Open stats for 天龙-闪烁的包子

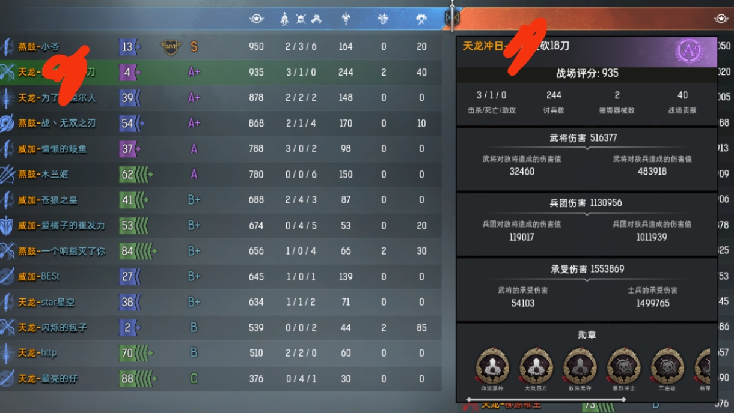(x=221, y=328)
